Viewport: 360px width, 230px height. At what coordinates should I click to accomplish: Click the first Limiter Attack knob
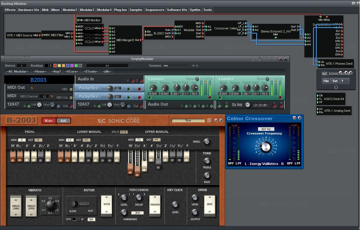(153, 88)
